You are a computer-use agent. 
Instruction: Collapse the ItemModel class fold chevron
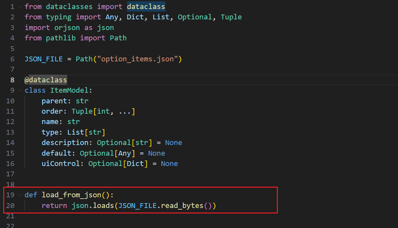click(20, 90)
